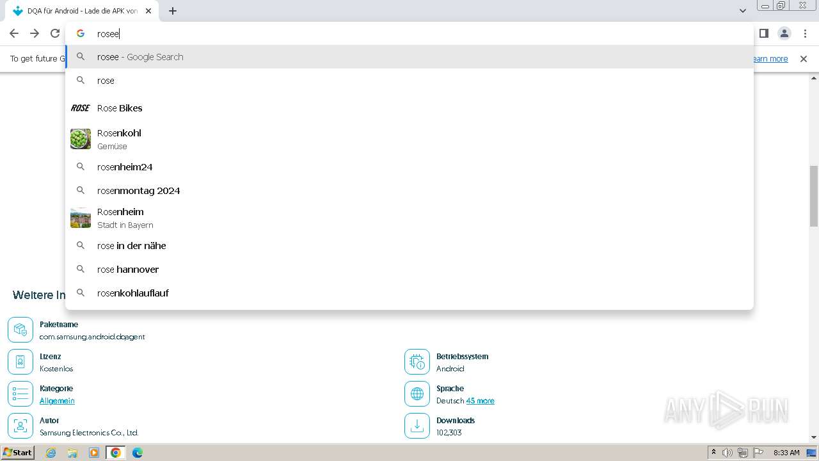
Task: Click the Paketname package icon
Action: pos(20,330)
